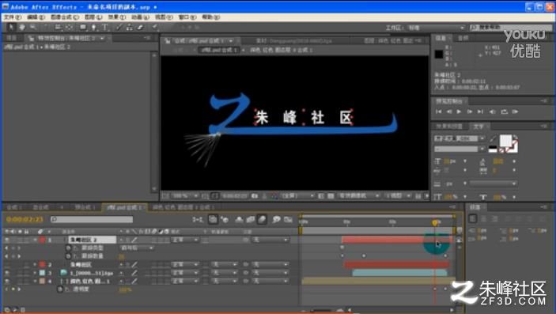Select the Zoom magnifier tool
556x314 pixels.
click(32, 27)
